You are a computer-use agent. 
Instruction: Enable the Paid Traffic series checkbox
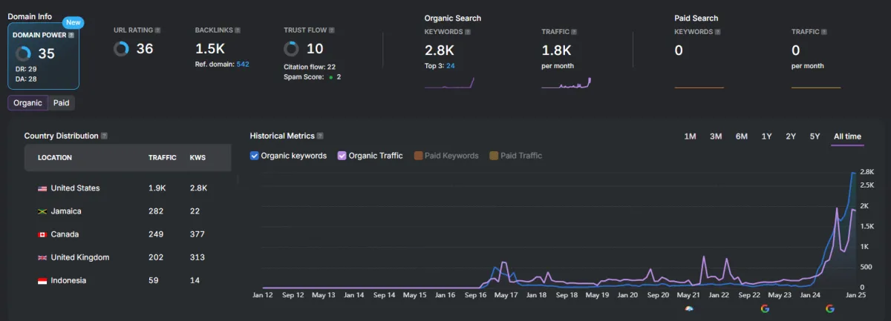tap(494, 156)
